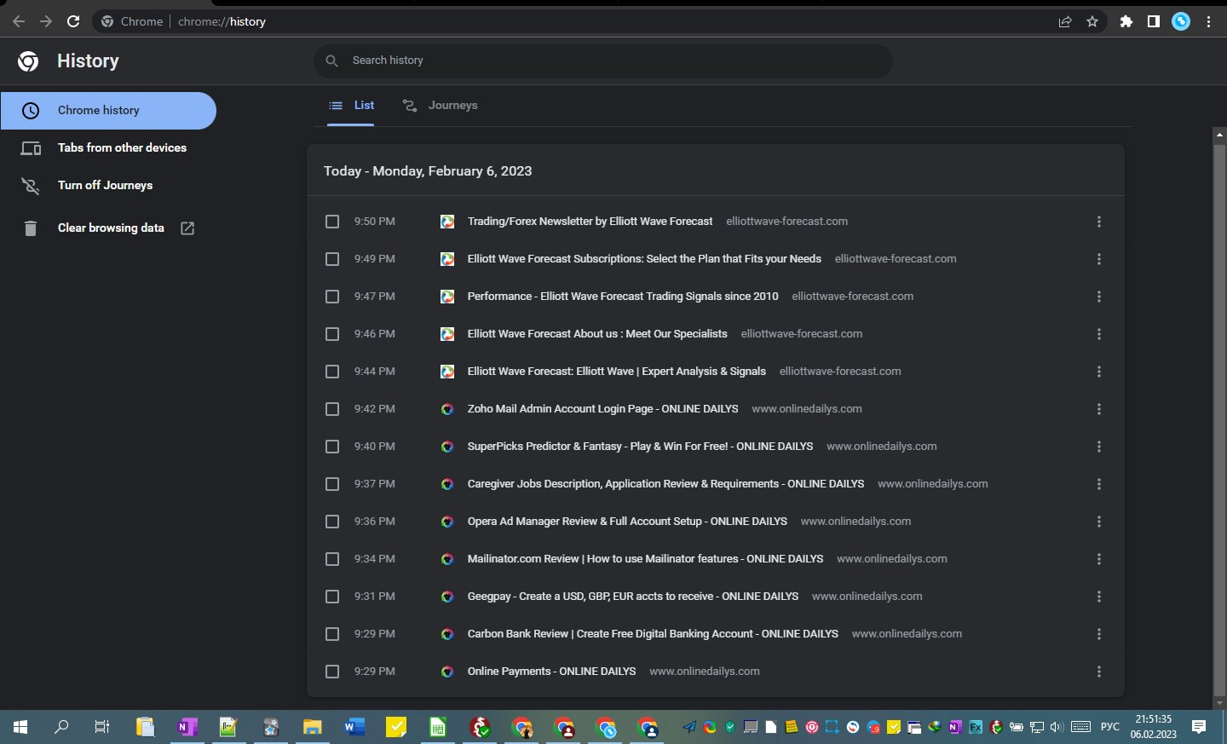The image size is (1227, 744).
Task: Open Windows taskbar search
Action: point(61,727)
